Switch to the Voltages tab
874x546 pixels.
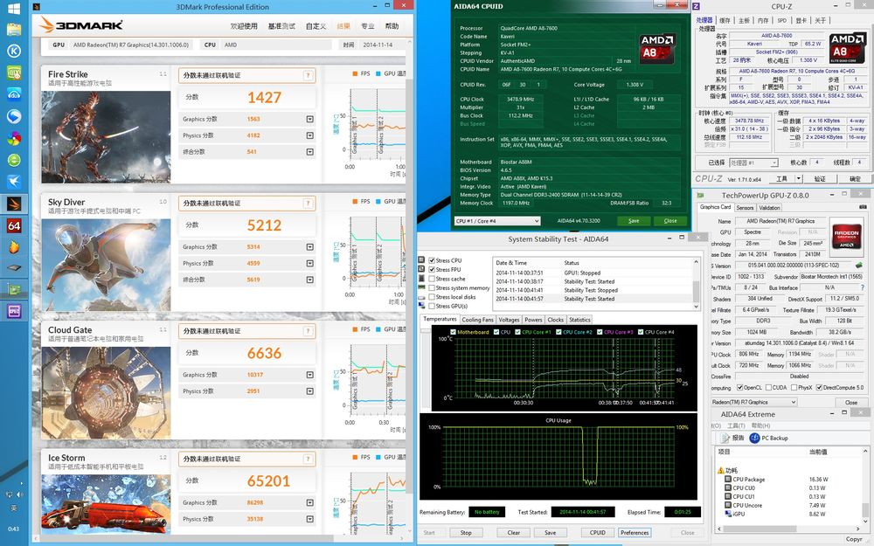pyautogui.click(x=509, y=320)
